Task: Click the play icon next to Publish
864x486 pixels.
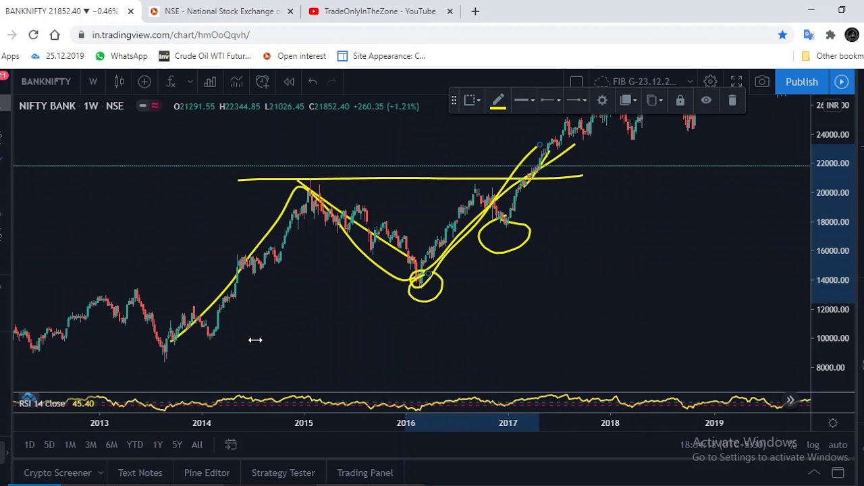Action: click(x=841, y=82)
